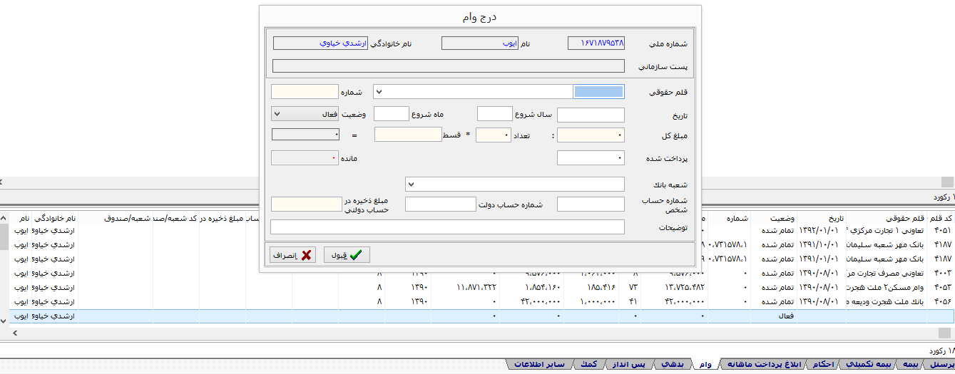Click the تعداد installment count field
The image size is (955, 374).
tap(494, 135)
